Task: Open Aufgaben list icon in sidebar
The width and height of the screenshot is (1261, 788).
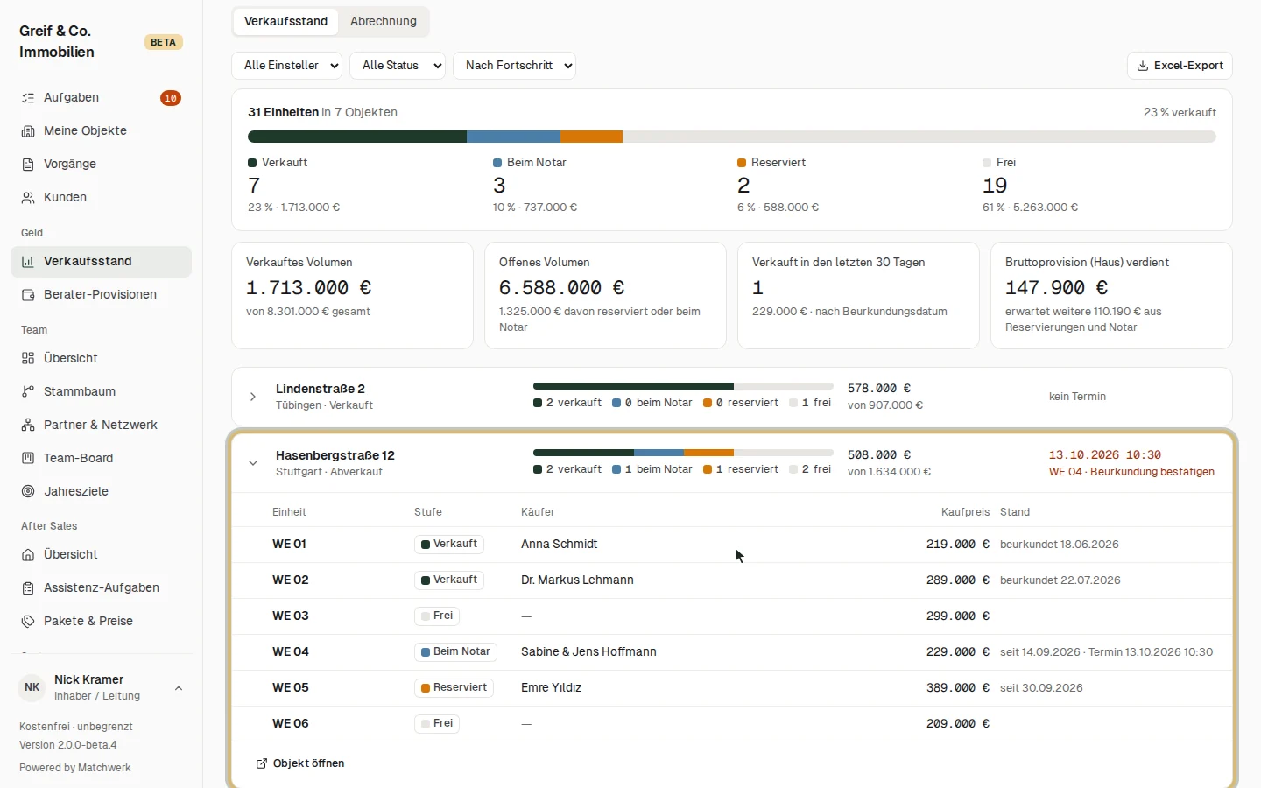Action: coord(28,98)
